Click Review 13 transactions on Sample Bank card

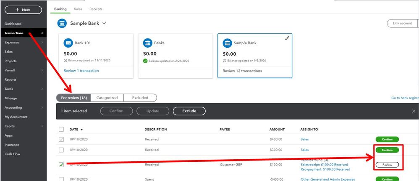pos(242,71)
